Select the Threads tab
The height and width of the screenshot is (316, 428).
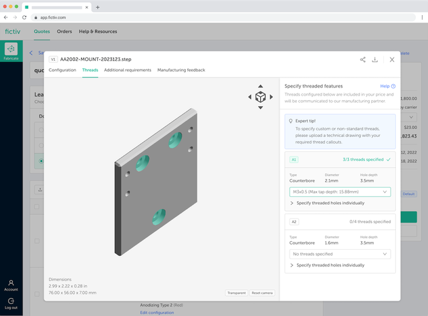click(x=90, y=70)
